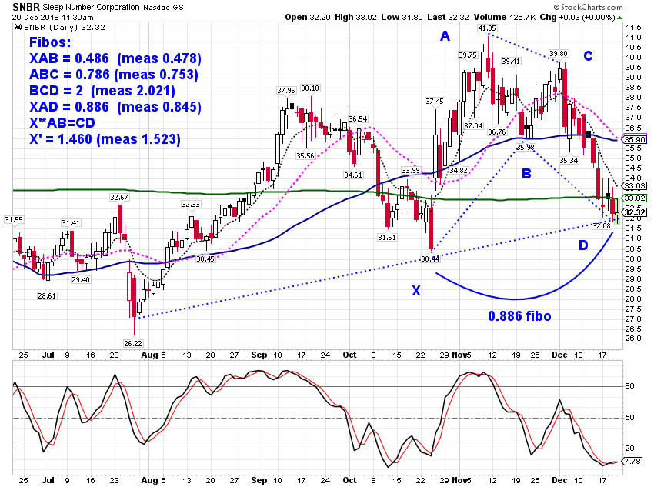Click the 30.44 price label near point X
The height and width of the screenshot is (487, 654).
[430, 259]
